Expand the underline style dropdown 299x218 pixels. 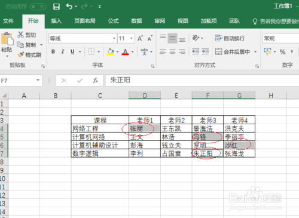tap(80, 52)
